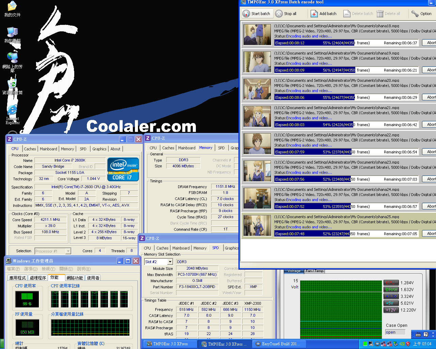Click the language bar keyboard icon
This screenshot has width=436, height=349.
point(418,335)
